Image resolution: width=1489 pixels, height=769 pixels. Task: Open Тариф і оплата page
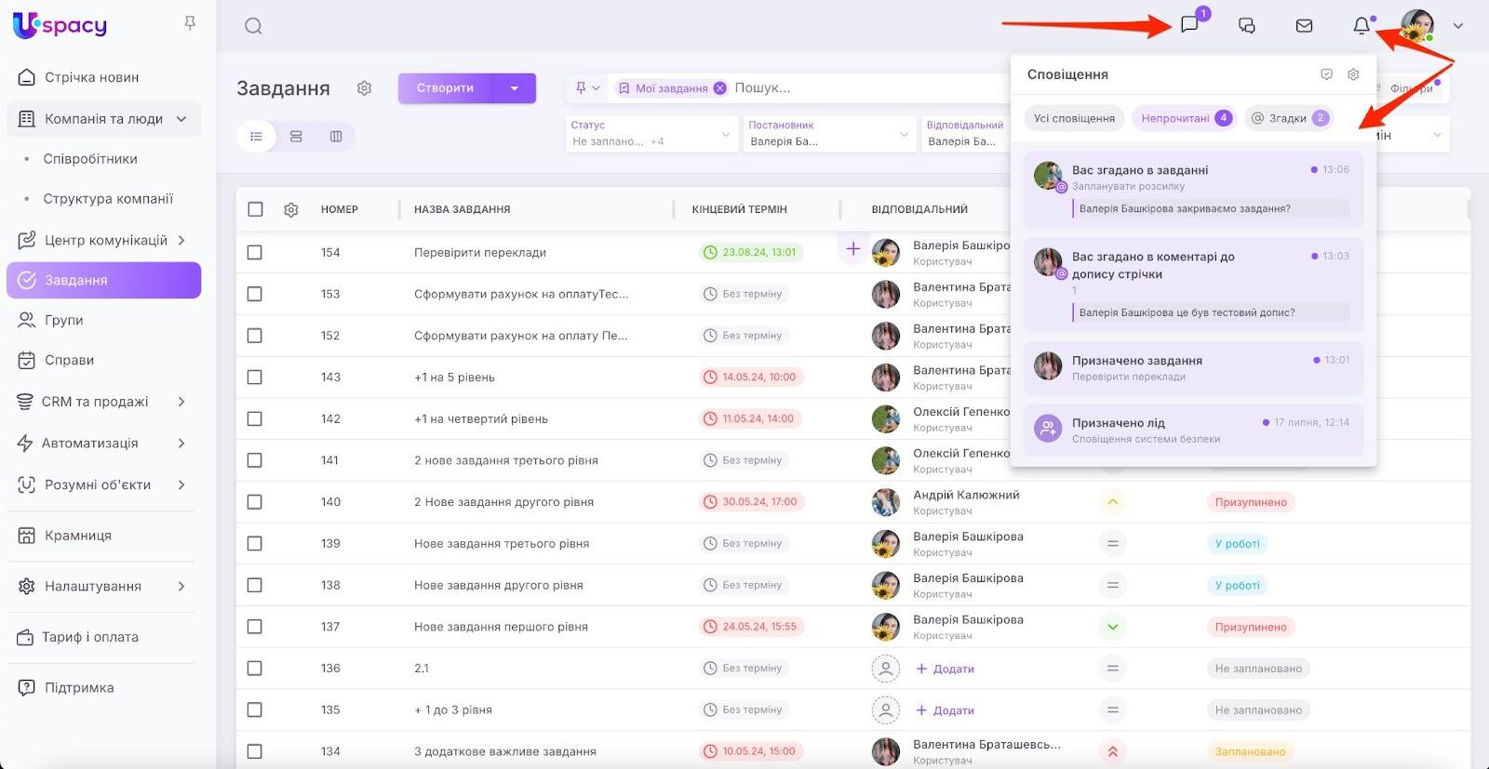click(x=89, y=637)
